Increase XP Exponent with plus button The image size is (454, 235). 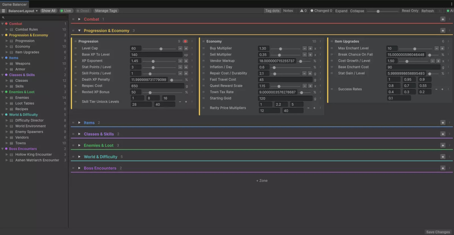(x=186, y=61)
